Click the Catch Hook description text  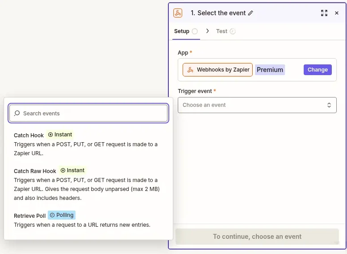(86, 149)
